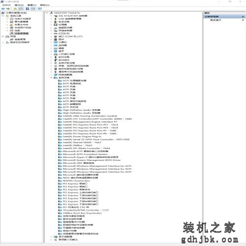This screenshot has width=246, height=246.
Task: Click the Forward arrow toolbar icon
Action: coord(8,9)
